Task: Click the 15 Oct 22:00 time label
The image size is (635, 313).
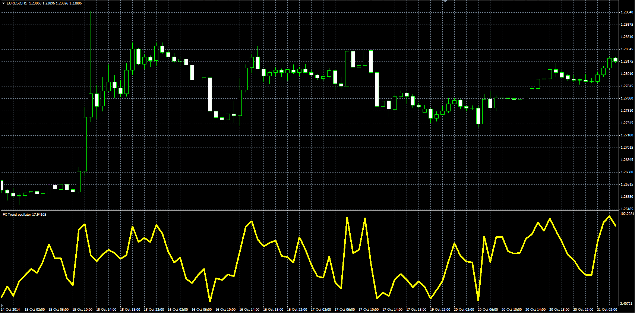Action: 154,309
